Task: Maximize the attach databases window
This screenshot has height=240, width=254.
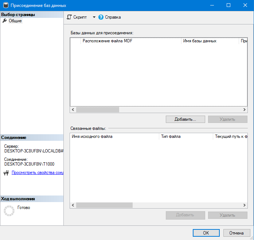Action: click(228, 5)
